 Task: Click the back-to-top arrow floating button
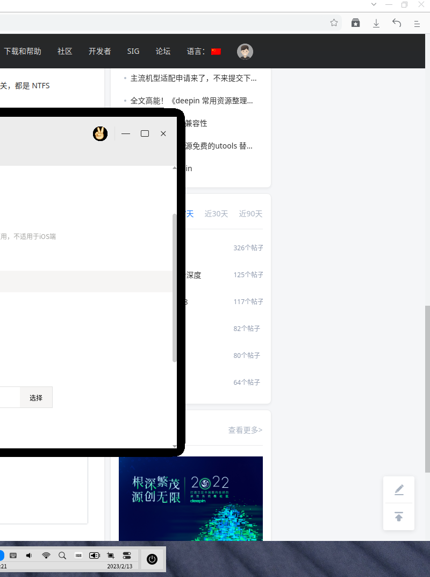point(399,516)
